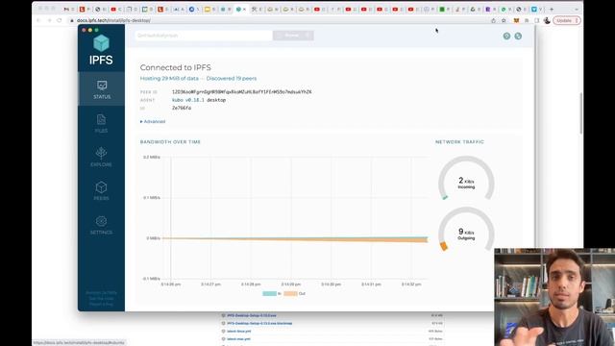The image size is (615, 346).
Task: Click the browser page vertical scrollbar
Action: (581, 113)
